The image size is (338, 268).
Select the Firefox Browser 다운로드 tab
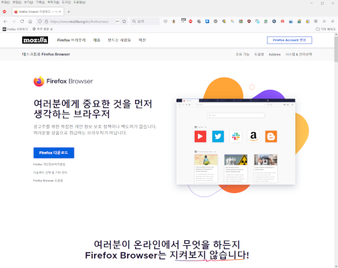38,11
